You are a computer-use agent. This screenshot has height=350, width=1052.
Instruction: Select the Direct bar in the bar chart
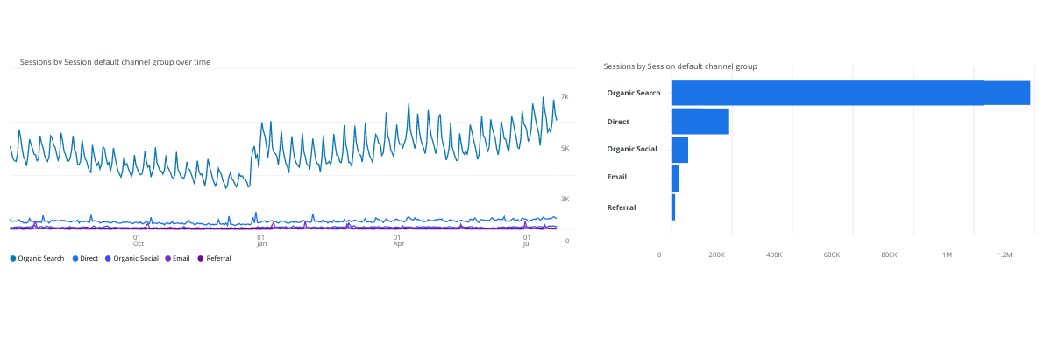click(x=700, y=122)
